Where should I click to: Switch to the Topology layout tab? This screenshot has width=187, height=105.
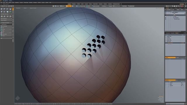pos(74,4)
